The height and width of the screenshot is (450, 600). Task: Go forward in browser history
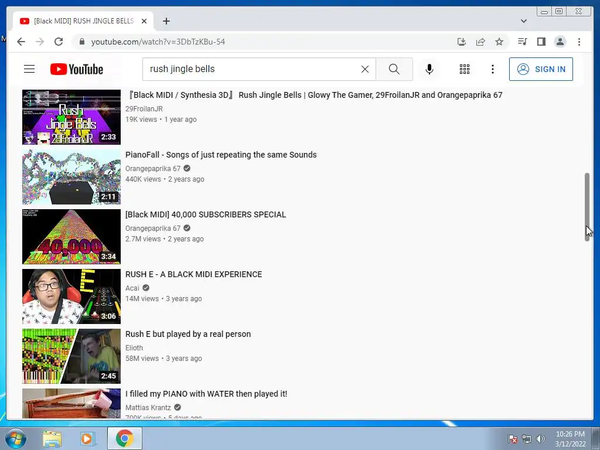(40, 42)
